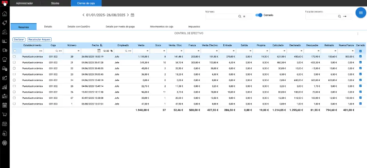Open the price tag icon in sidebar
The height and width of the screenshot is (168, 367).
point(4,23)
